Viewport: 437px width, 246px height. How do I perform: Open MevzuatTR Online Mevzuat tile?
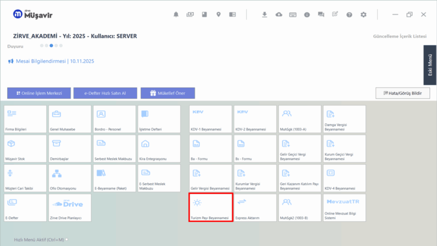(344, 208)
